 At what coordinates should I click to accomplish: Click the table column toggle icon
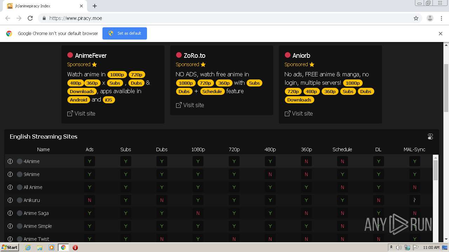point(430,136)
